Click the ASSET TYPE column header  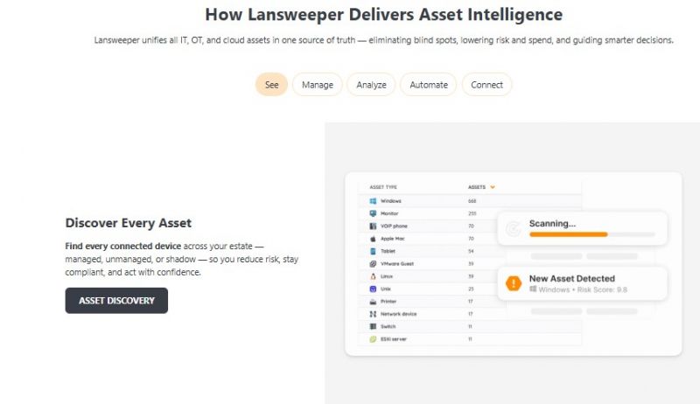[383, 187]
